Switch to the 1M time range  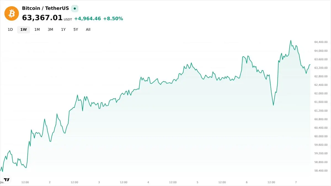(37, 29)
